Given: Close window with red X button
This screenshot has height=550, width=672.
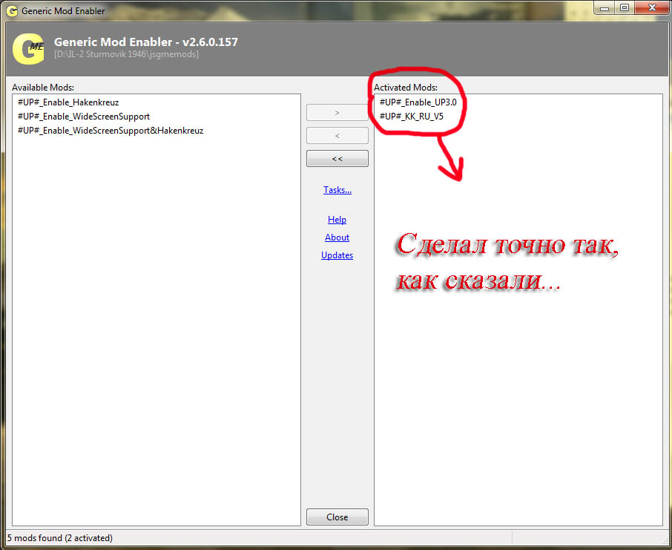Looking at the screenshot, I should click(652, 8).
